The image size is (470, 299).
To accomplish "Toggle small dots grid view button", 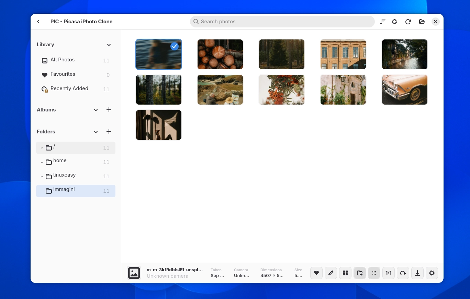I will pos(374,273).
